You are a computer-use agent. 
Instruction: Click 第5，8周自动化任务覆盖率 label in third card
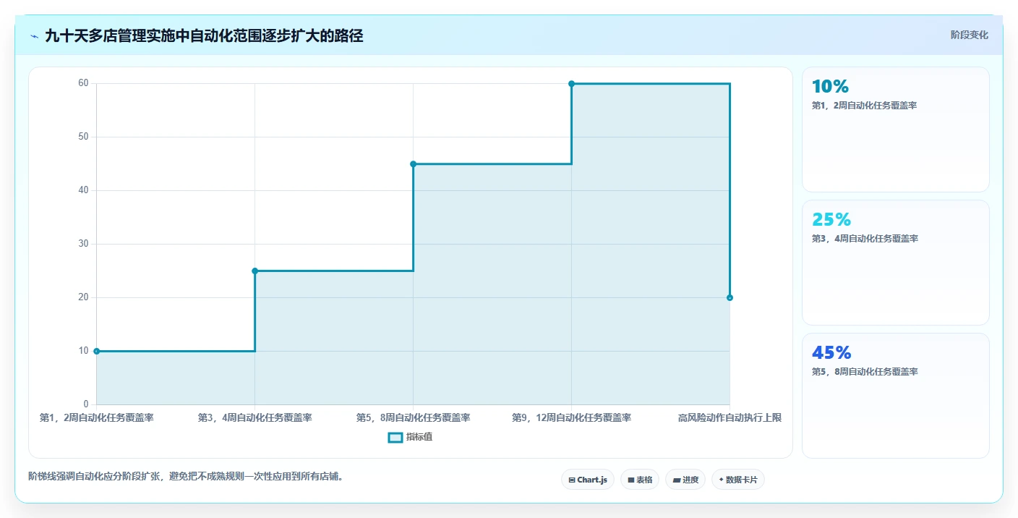click(865, 372)
